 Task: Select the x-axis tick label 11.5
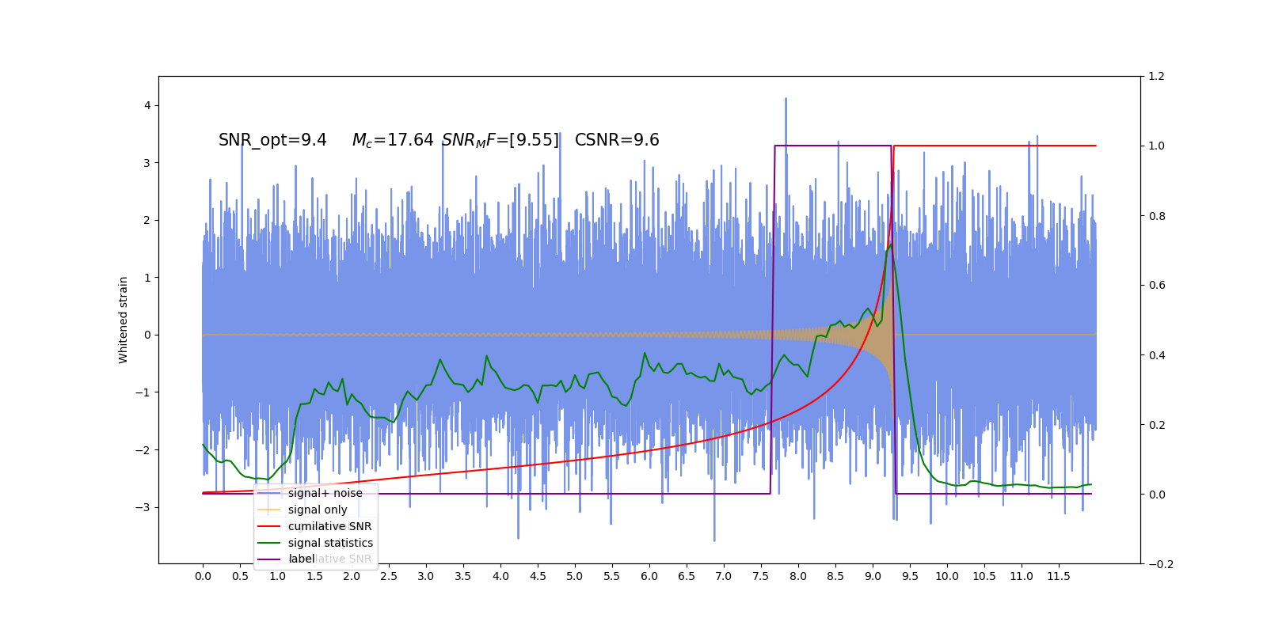coord(1059,576)
